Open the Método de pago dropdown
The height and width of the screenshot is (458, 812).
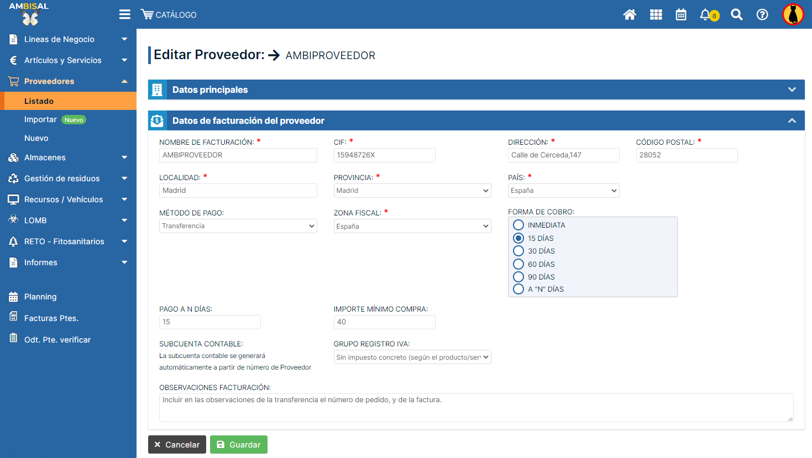pos(238,226)
